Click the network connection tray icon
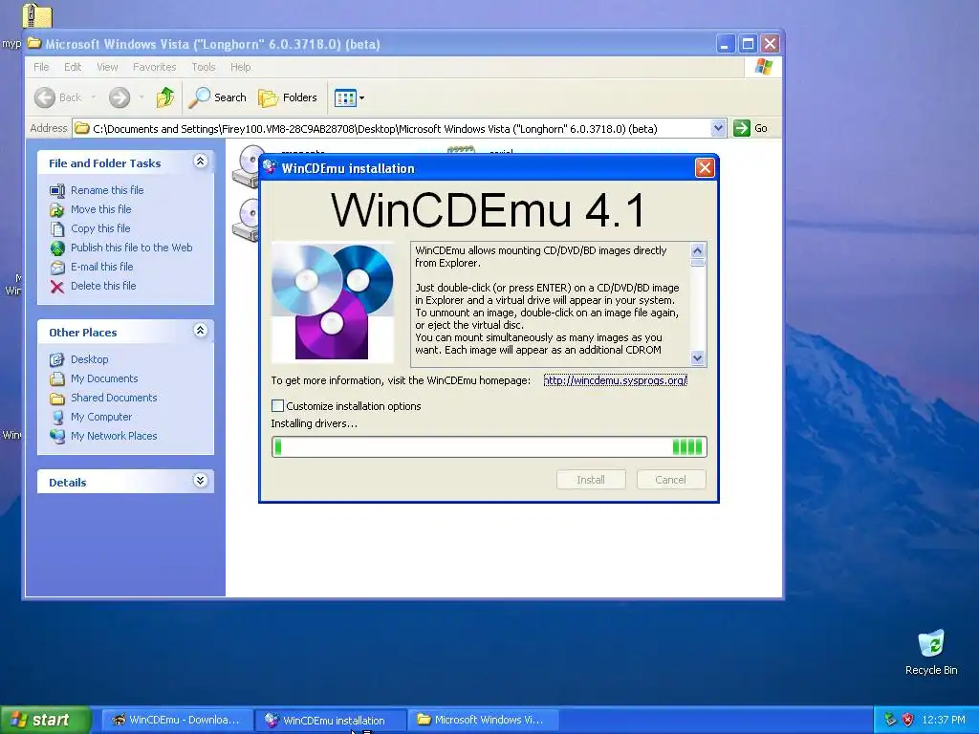The image size is (979, 734). [890, 720]
